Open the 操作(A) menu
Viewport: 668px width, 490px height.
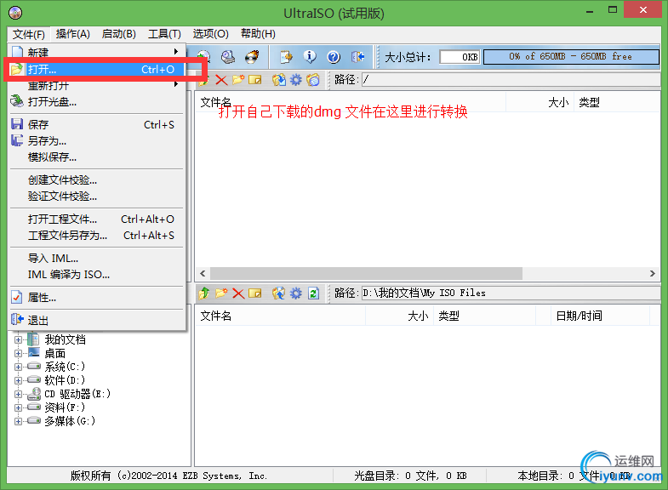[73, 34]
